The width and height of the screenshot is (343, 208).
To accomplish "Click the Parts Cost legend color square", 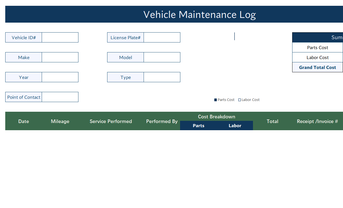I will (x=216, y=100).
